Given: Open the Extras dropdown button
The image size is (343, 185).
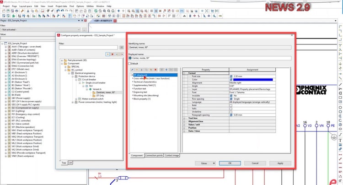Looking at the screenshot, I should (x=205, y=163).
